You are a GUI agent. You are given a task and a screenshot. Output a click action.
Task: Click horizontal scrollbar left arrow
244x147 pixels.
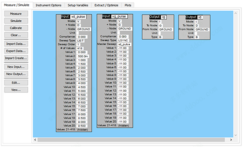[35, 140]
